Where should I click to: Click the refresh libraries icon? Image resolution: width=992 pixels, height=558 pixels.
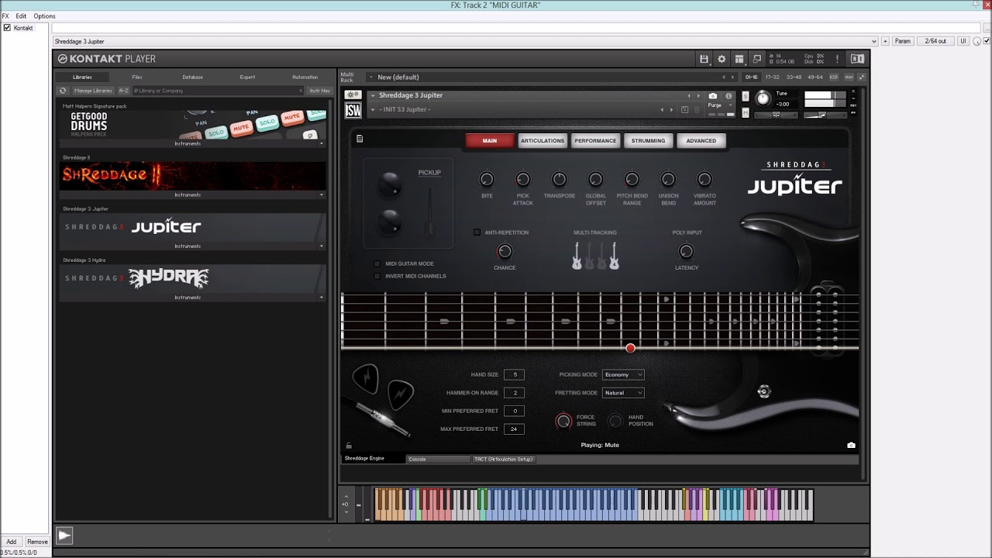point(64,91)
